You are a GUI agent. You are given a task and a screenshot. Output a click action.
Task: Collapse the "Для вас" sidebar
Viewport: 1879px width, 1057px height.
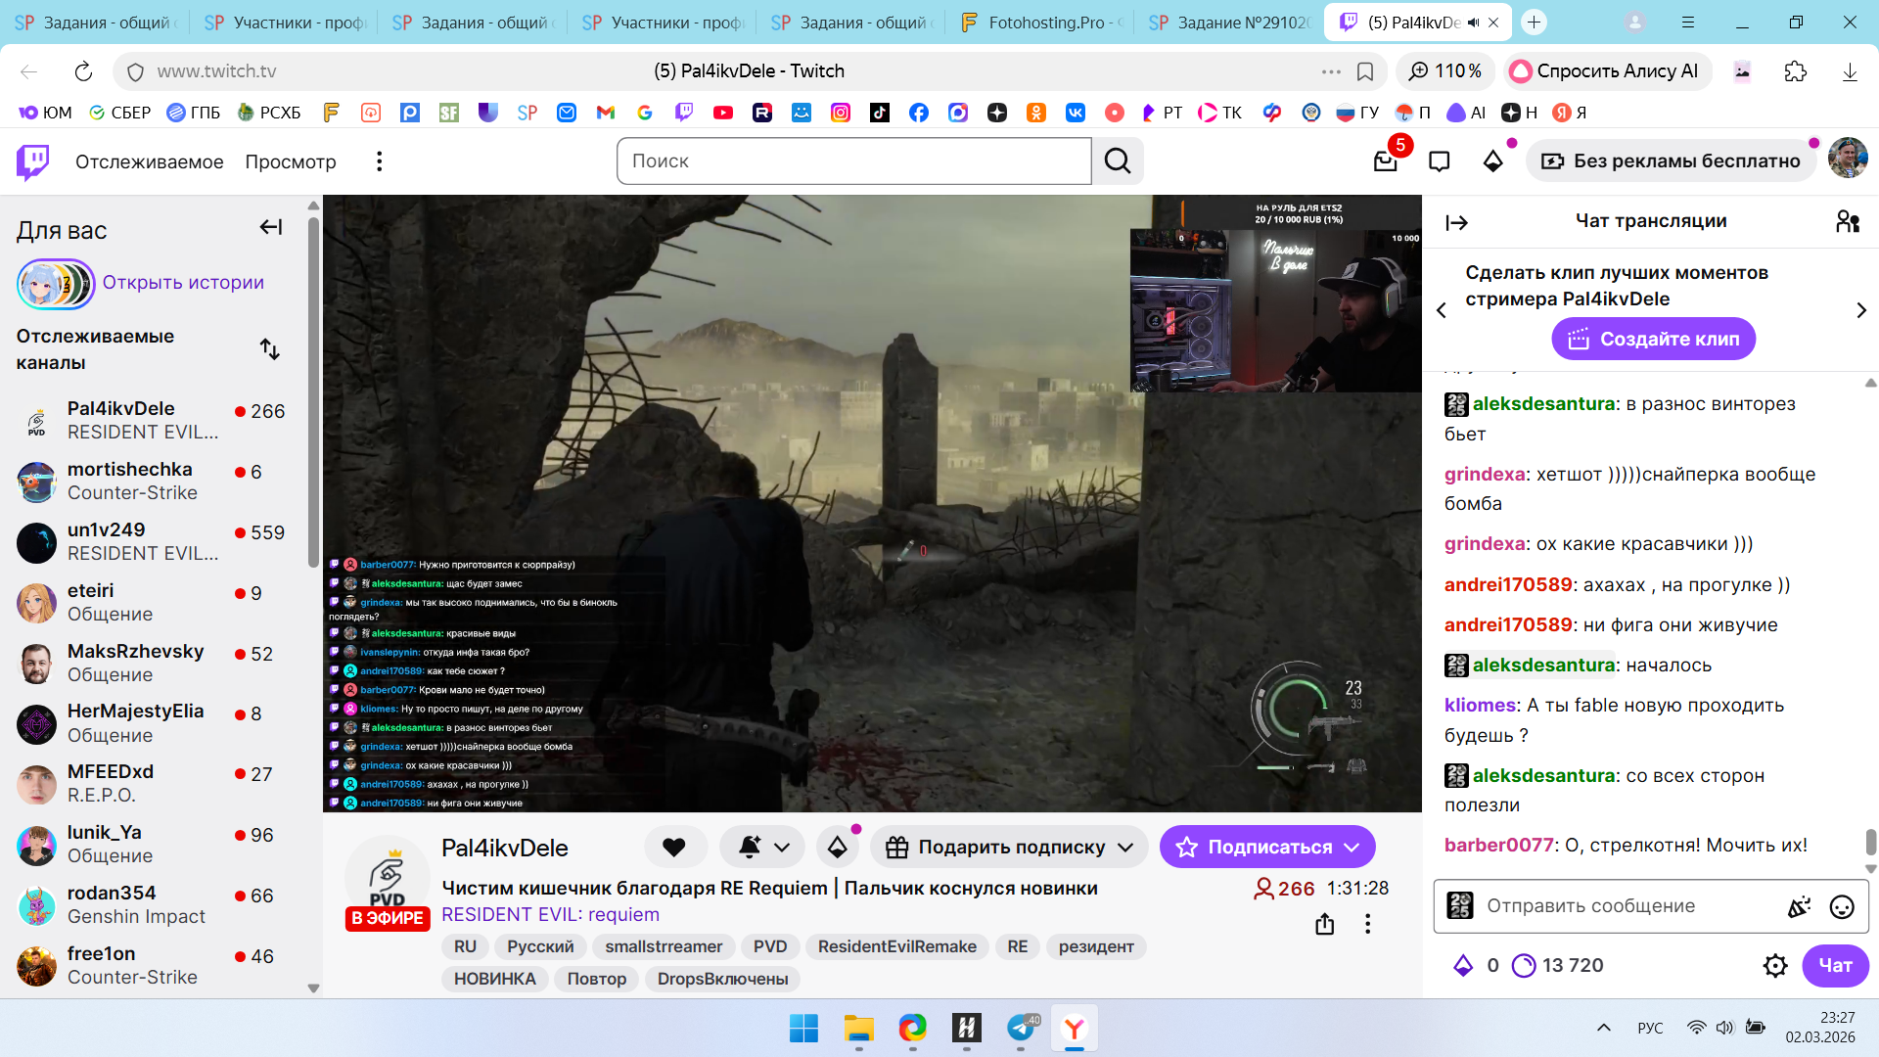271,228
